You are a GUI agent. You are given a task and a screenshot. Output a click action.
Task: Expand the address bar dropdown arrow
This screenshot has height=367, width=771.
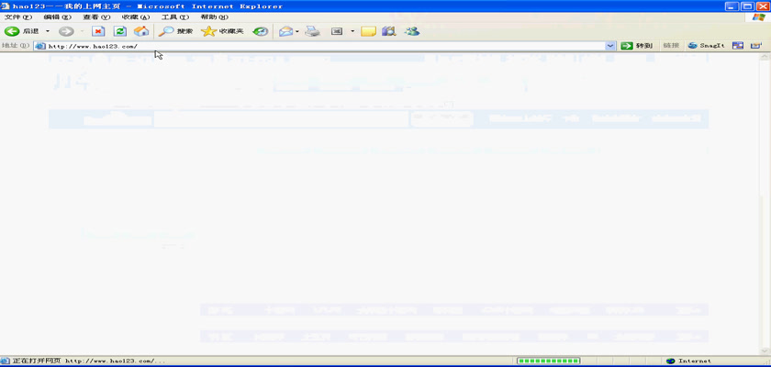(610, 46)
